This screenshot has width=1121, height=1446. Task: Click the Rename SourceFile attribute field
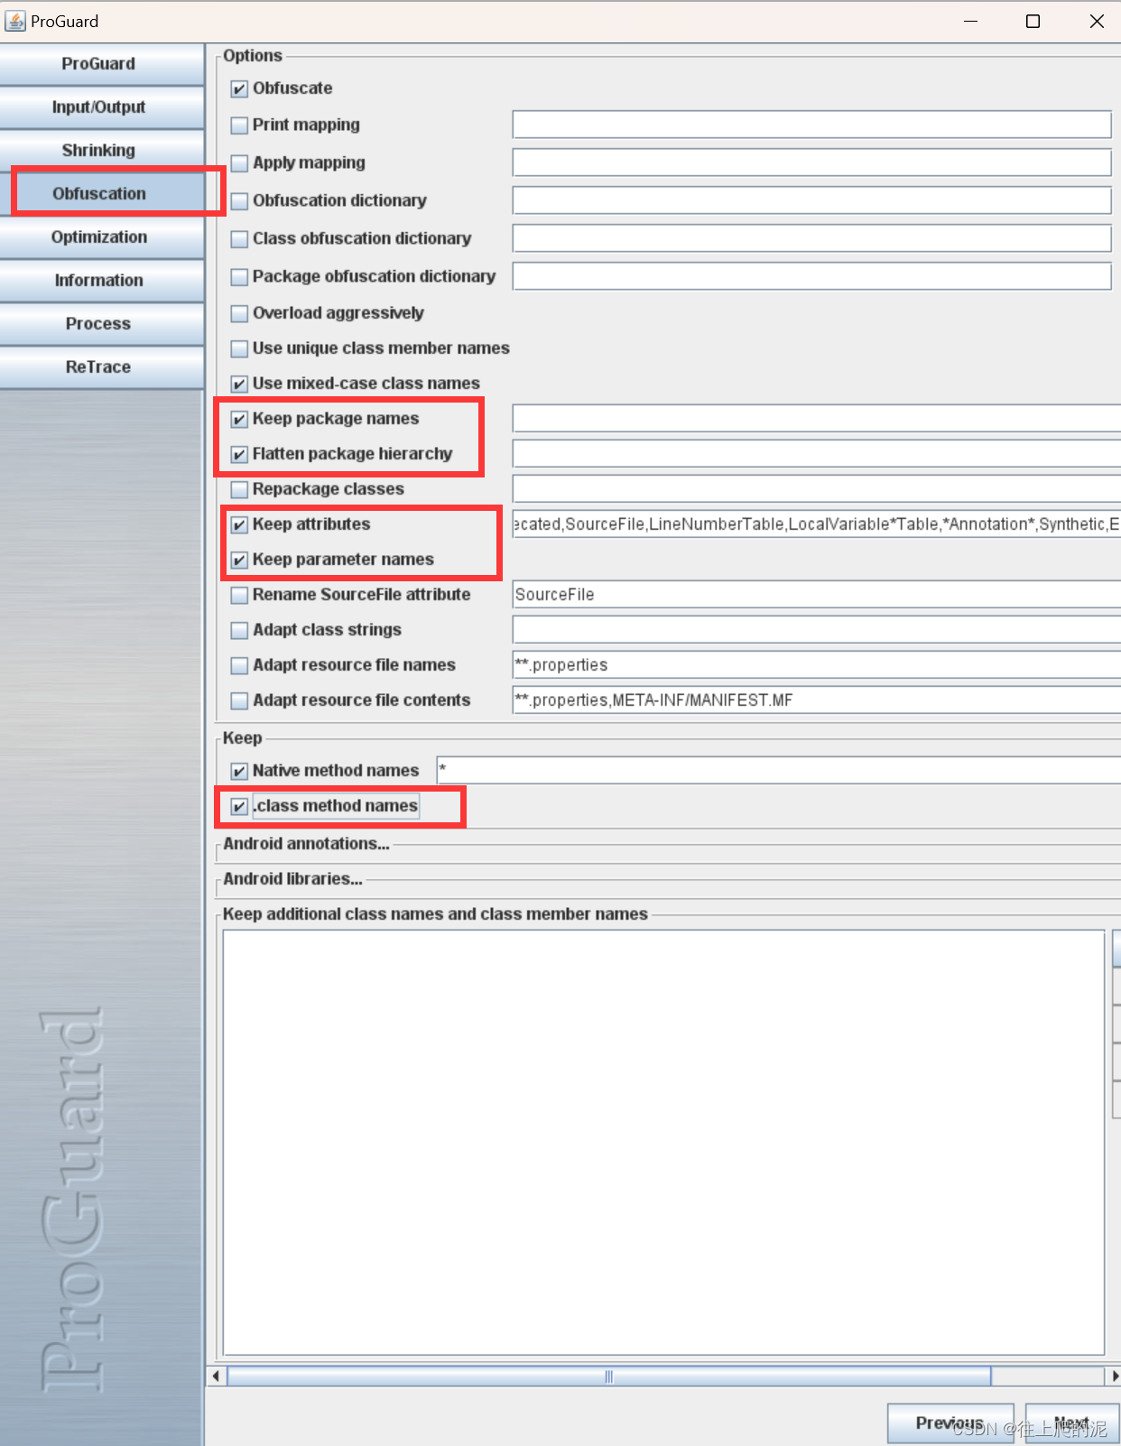point(817,594)
